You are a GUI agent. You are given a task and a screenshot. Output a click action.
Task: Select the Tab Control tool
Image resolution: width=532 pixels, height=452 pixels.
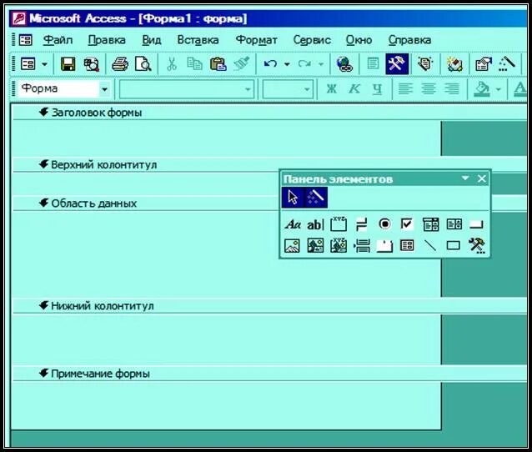point(384,246)
